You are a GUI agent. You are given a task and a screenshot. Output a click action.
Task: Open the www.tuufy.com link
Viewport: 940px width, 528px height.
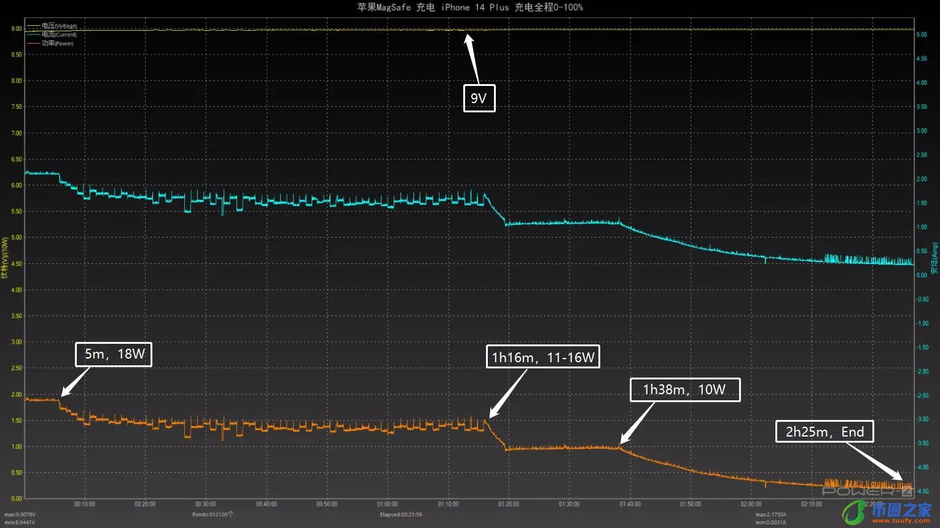(901, 521)
